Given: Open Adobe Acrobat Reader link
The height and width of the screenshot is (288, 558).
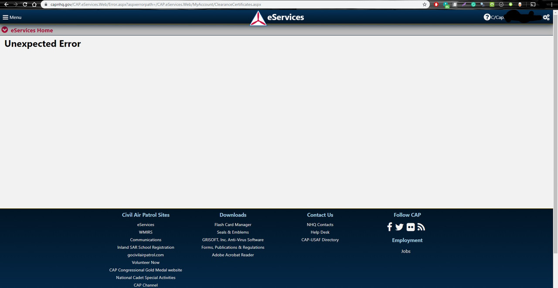Looking at the screenshot, I should point(233,255).
